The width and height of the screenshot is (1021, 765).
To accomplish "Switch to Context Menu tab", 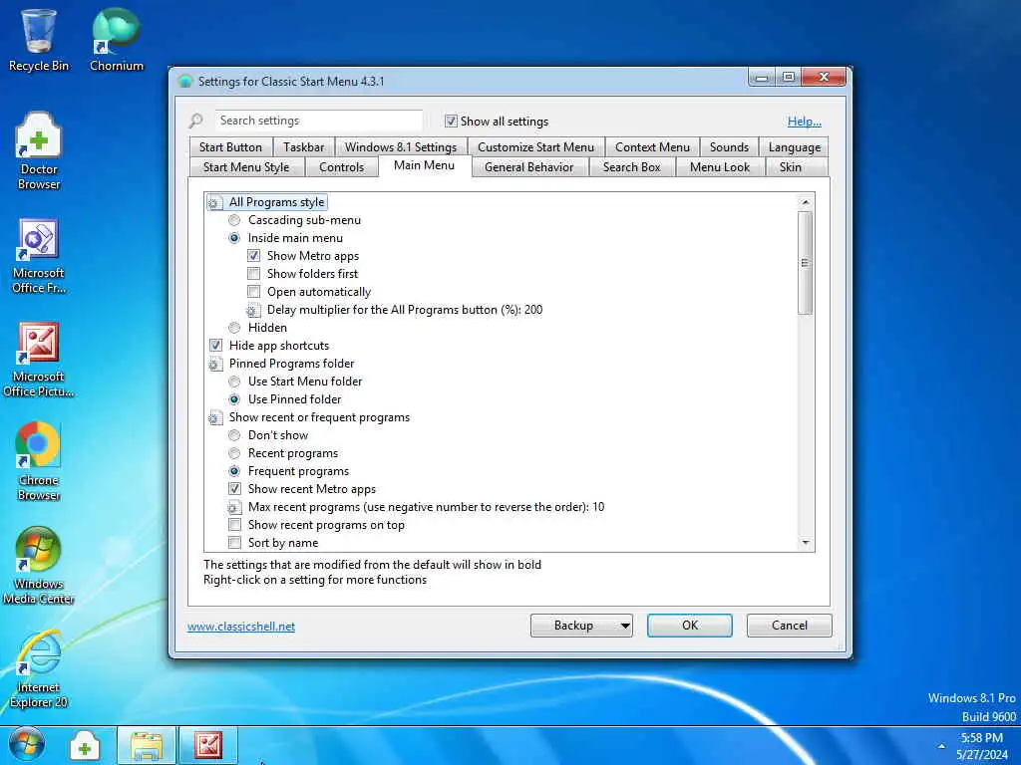I will [x=652, y=147].
